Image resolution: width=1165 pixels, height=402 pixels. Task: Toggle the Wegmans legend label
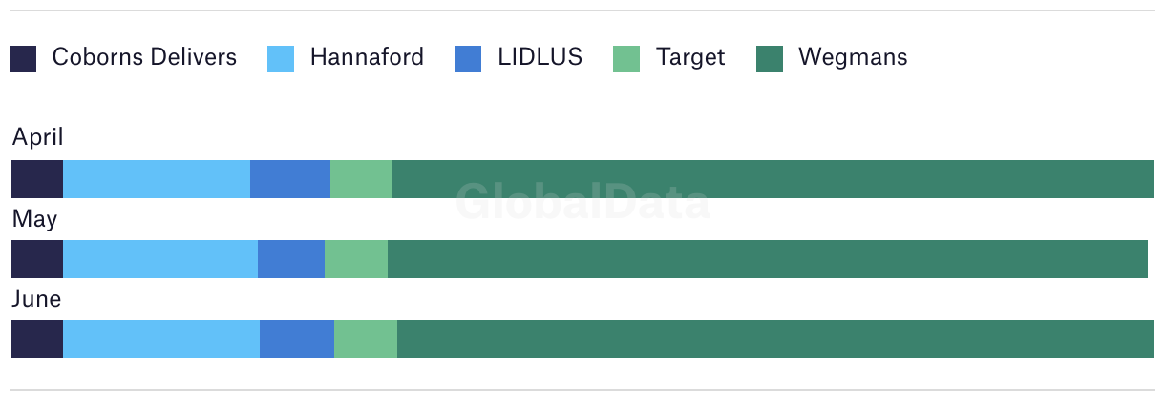tap(853, 57)
